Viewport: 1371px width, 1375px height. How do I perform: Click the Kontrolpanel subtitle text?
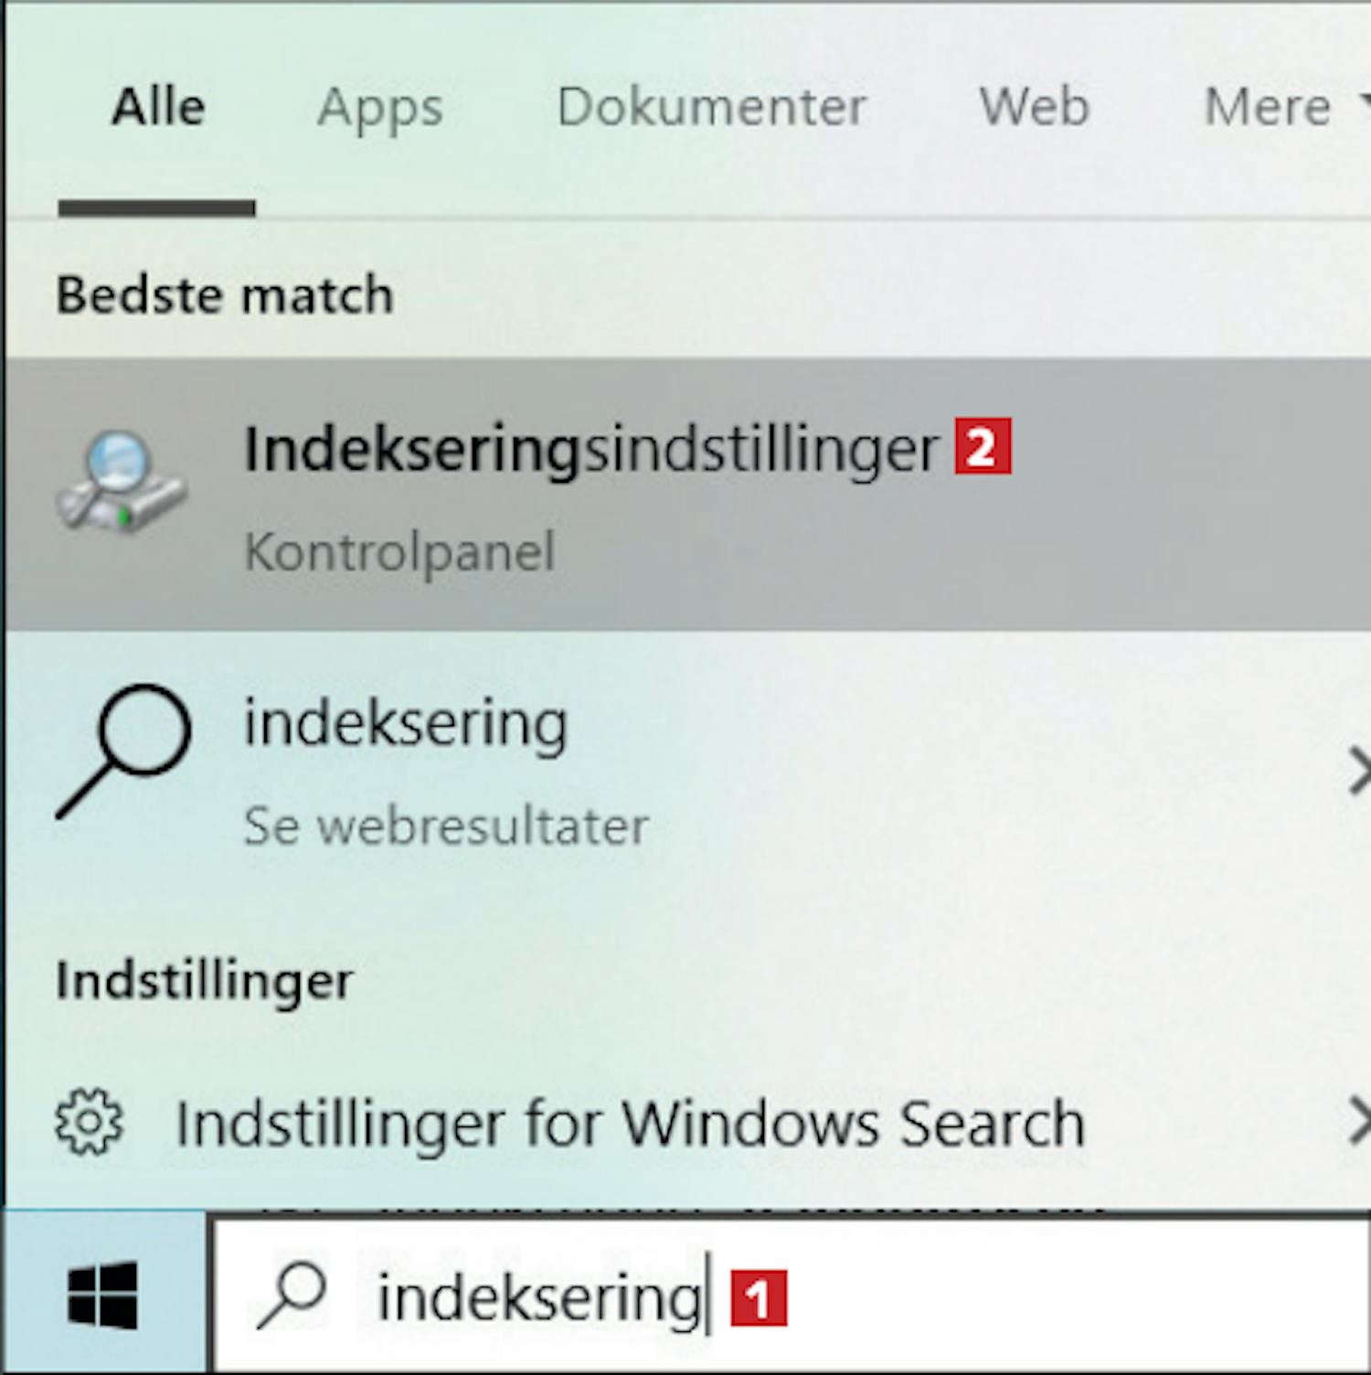tap(399, 553)
